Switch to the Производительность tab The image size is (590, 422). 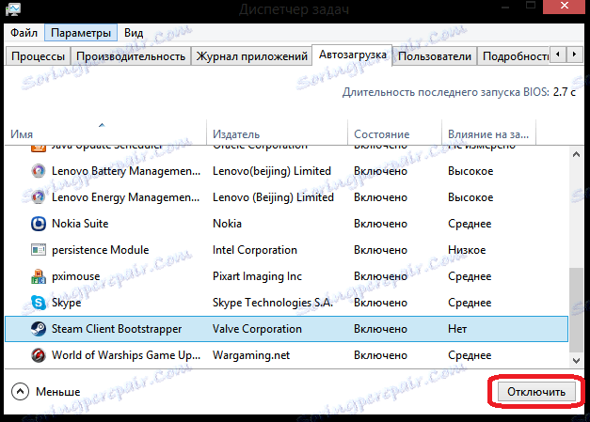tap(131, 56)
